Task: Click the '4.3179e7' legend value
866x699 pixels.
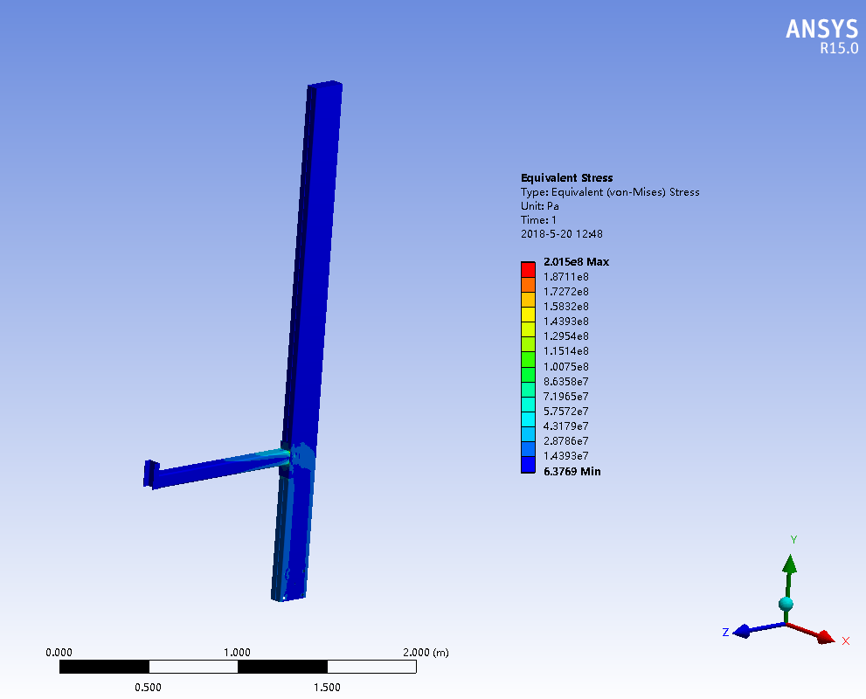Action: click(x=566, y=426)
